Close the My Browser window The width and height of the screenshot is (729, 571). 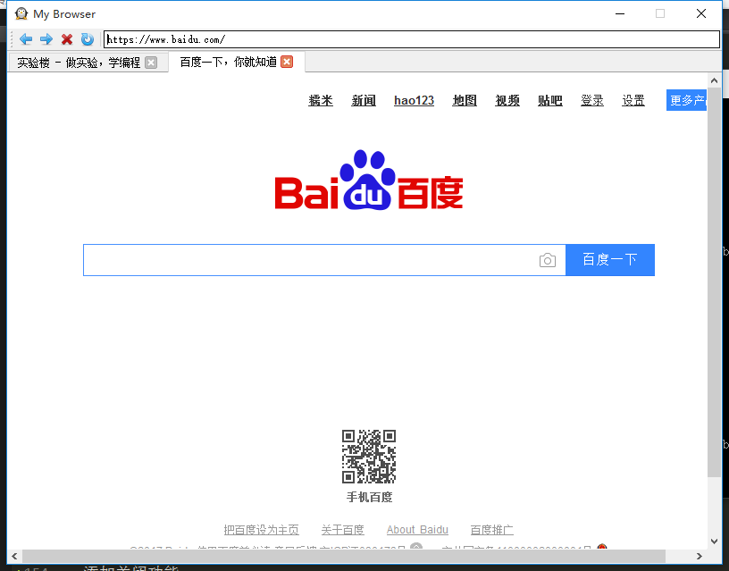701,13
